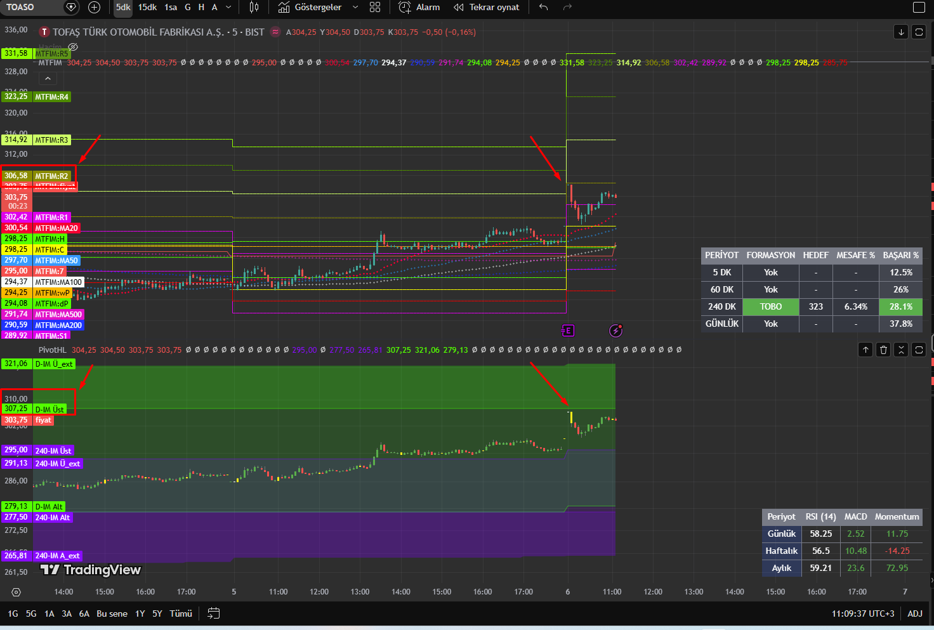934x630 pixels.
Task: Expand the chevron next to Göstergeler
Action: pyautogui.click(x=355, y=8)
